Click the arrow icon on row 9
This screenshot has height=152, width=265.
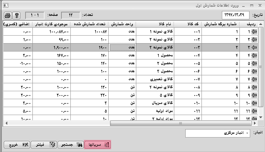pyautogui.click(x=255, y=95)
